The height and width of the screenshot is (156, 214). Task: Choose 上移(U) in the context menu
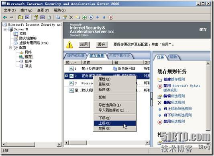click(x=115, y=123)
